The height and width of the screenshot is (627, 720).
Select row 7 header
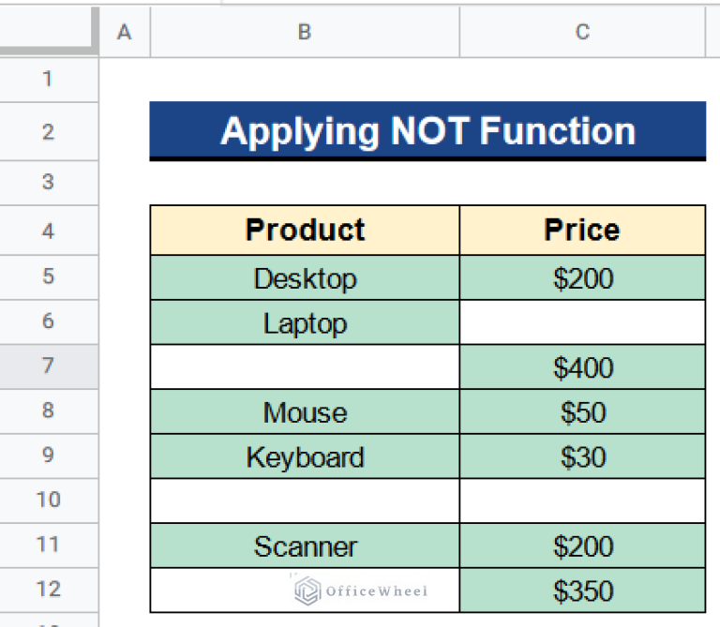[49, 366]
